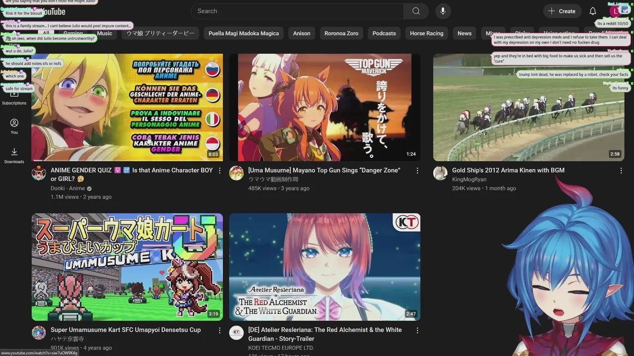
Task: Open more options for Anime Gender Quiz video
Action: point(219,171)
